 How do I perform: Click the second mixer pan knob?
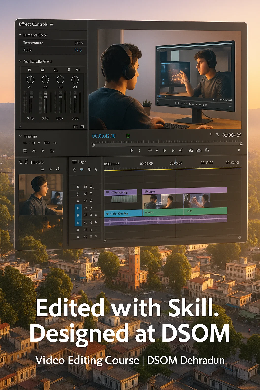point(45,79)
